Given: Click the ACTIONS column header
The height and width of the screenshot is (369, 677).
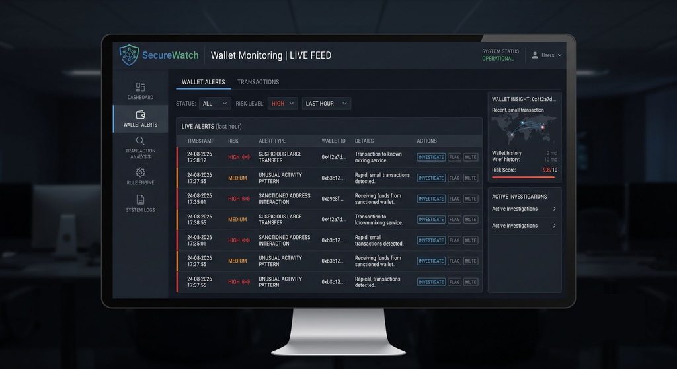Looking at the screenshot, I should [x=426, y=141].
